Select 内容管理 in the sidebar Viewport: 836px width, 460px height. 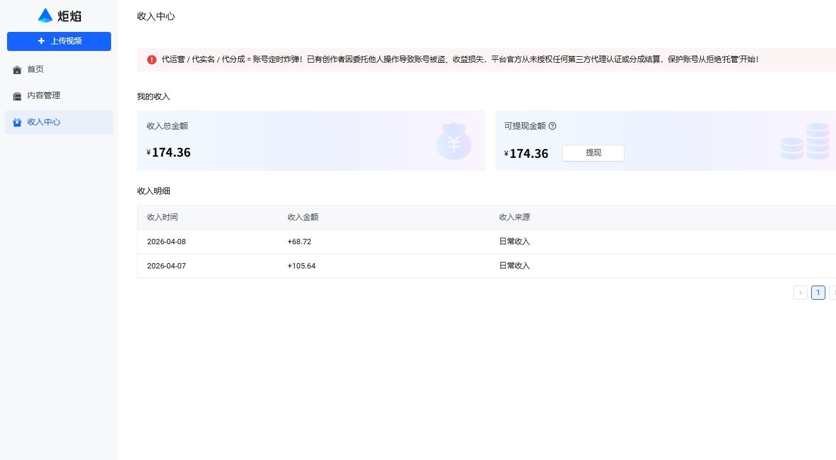point(43,95)
